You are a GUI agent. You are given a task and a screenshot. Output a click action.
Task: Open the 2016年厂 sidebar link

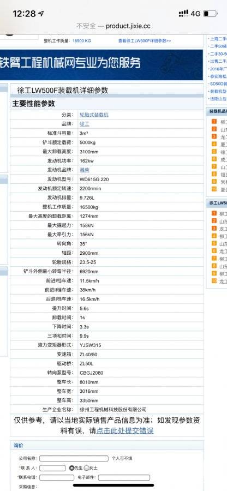[x=218, y=69]
